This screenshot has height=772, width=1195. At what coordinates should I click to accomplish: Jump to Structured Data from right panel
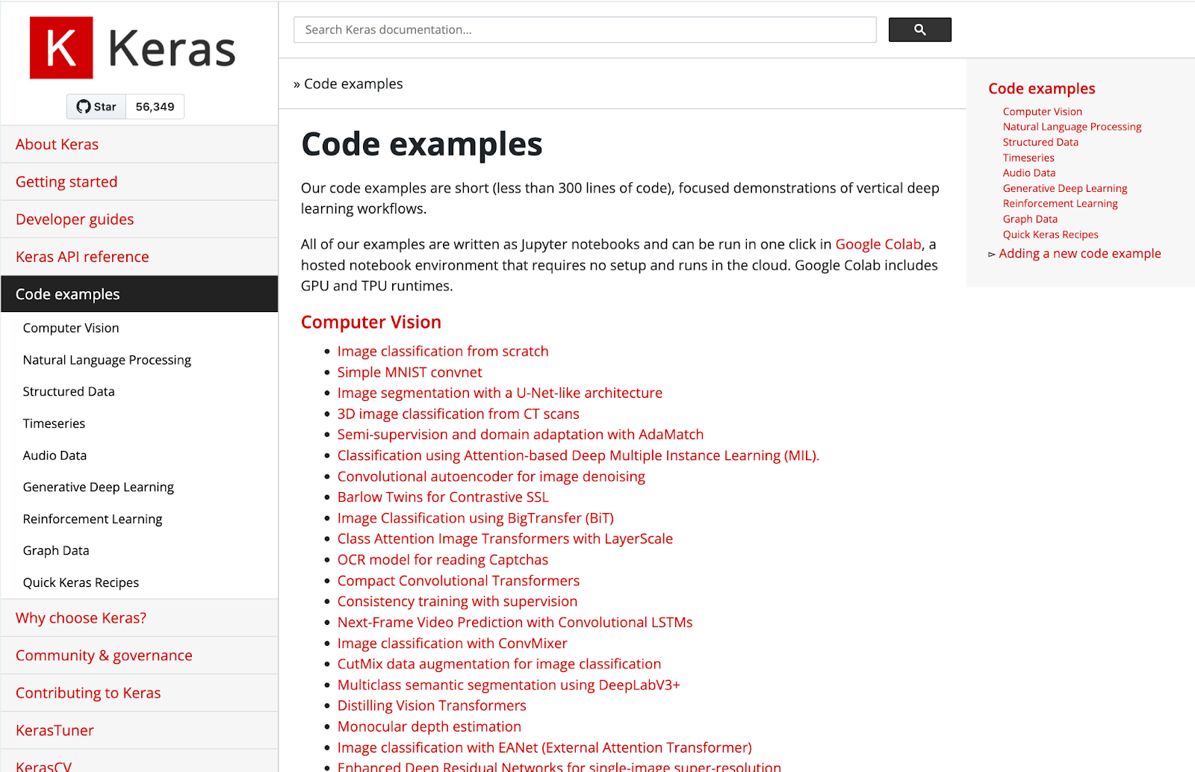click(1040, 143)
